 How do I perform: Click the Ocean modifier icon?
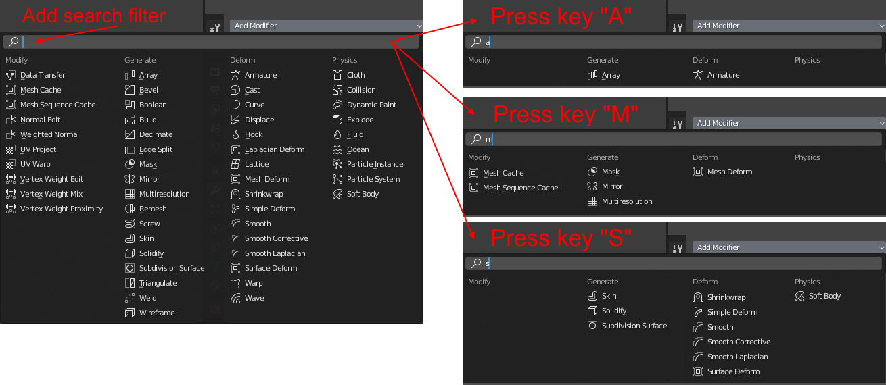(x=338, y=149)
